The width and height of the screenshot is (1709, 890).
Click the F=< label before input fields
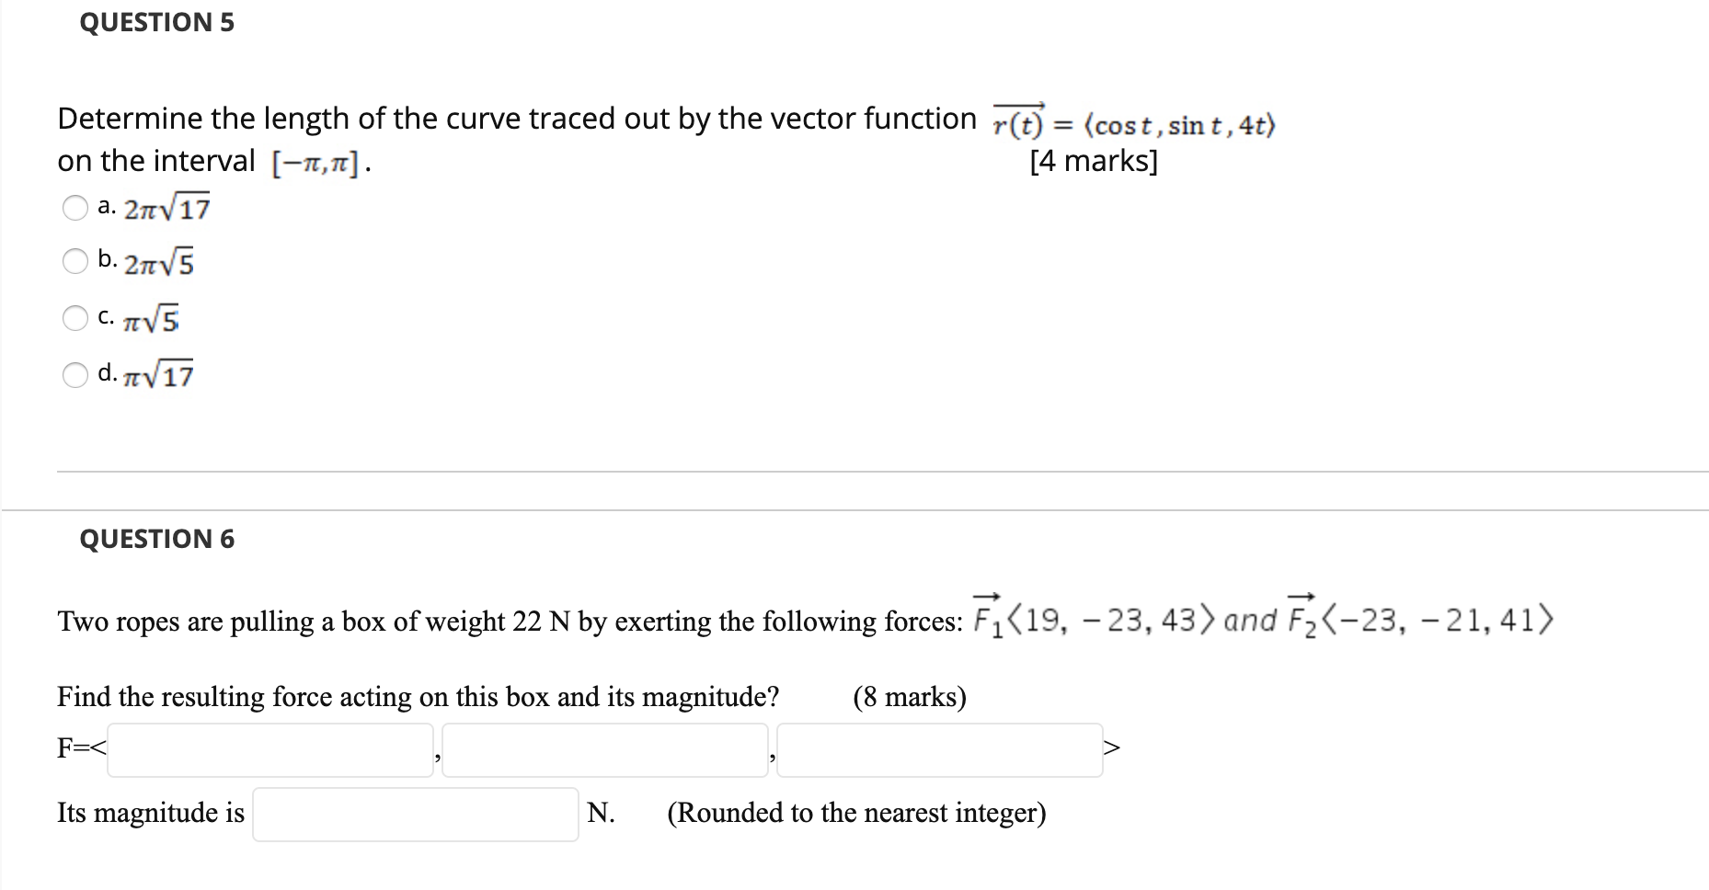click(80, 749)
